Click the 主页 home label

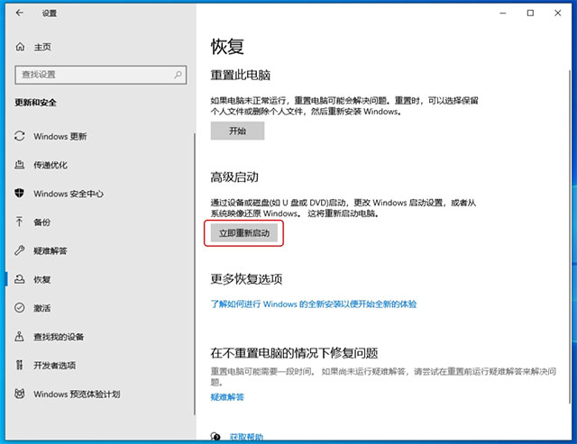click(x=42, y=47)
